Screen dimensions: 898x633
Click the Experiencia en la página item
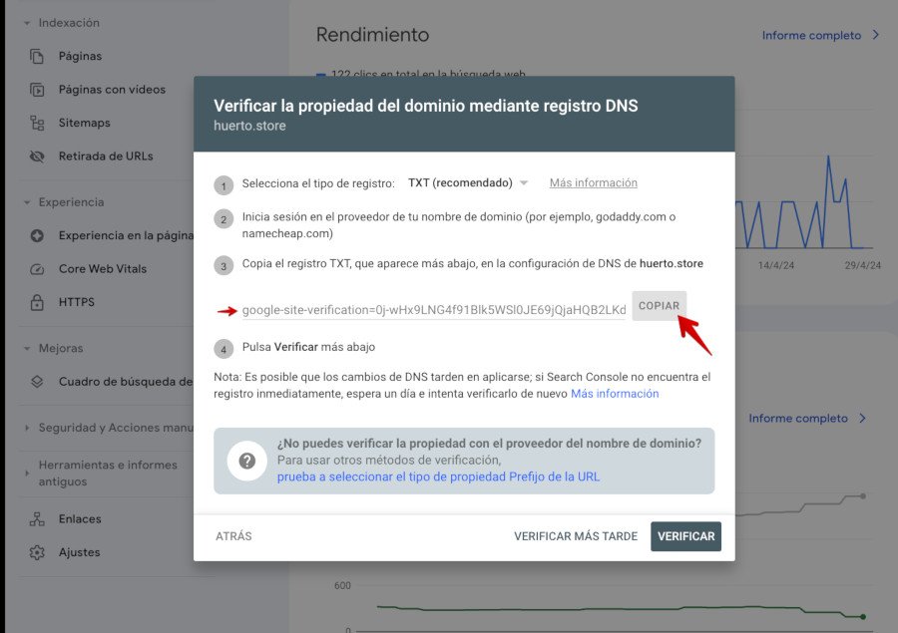tap(126, 235)
